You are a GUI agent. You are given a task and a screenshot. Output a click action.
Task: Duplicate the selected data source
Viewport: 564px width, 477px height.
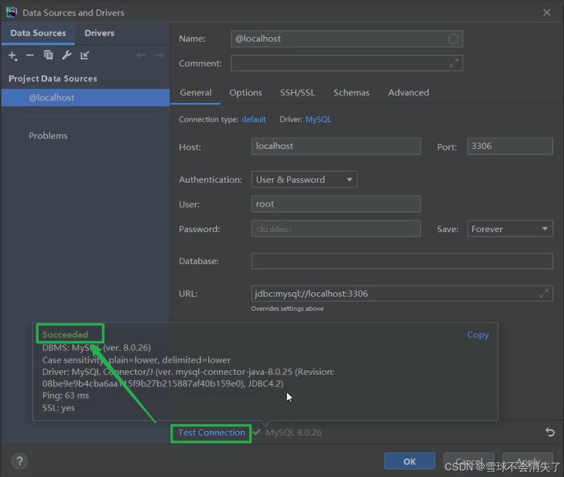coord(48,55)
